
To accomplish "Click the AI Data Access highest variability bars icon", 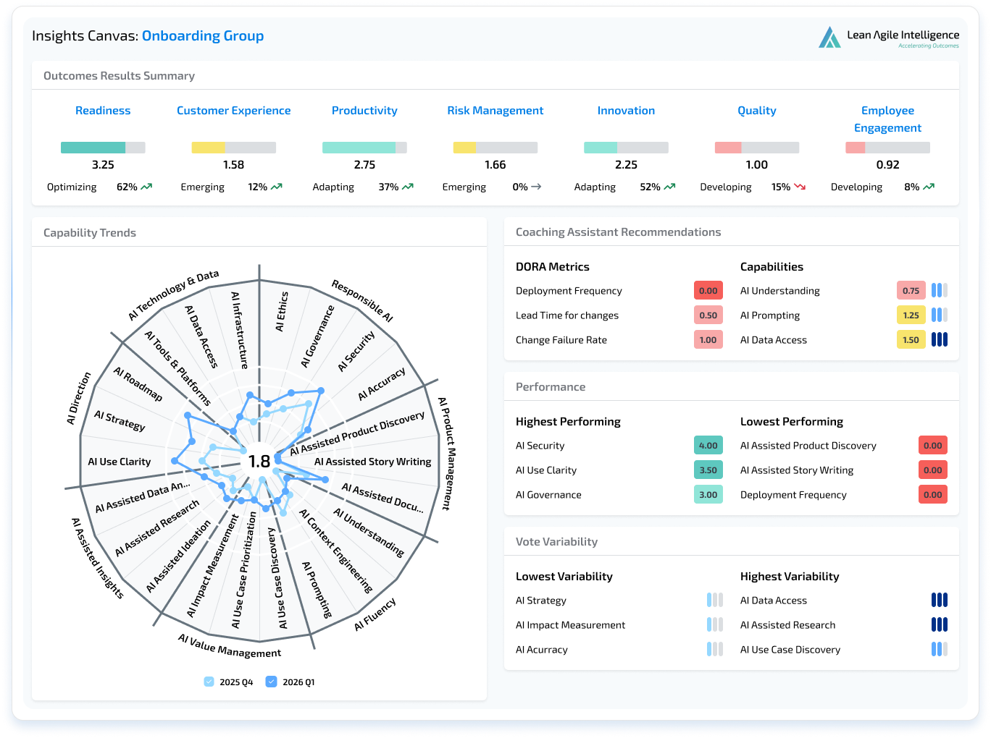I will [939, 600].
